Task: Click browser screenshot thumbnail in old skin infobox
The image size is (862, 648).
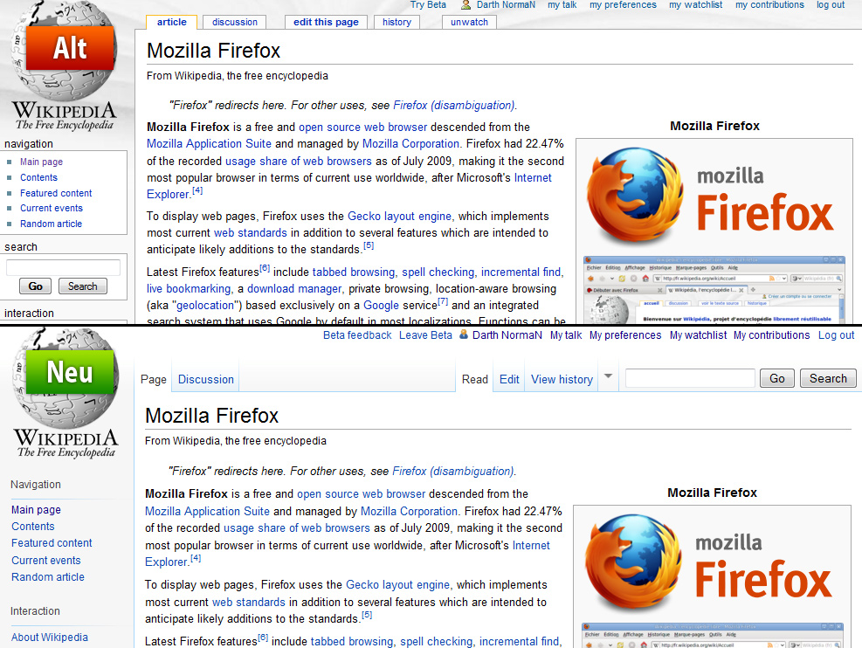Action: point(714,290)
